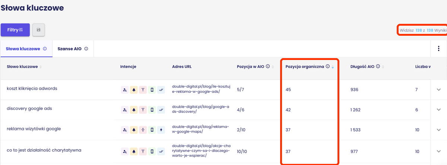
Task: Click AIO position value 4/6
Action: click(x=240, y=110)
